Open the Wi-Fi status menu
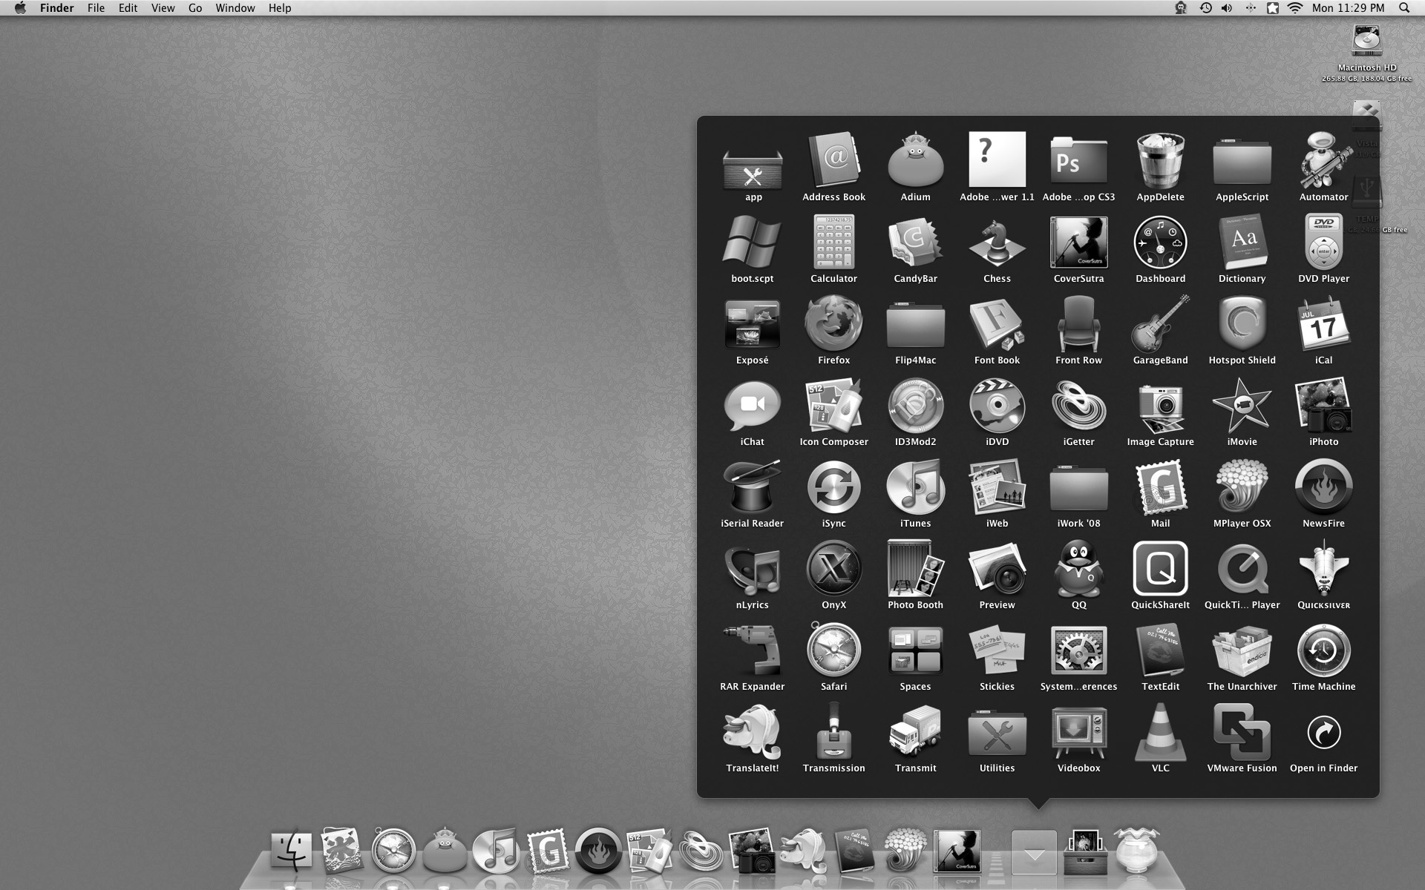Viewport: 1425px width, 890px height. 1295,8
